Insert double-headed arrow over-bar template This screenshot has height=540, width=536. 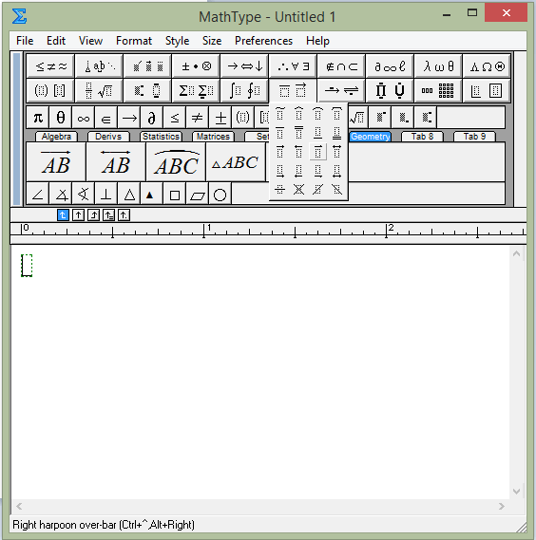[337, 152]
